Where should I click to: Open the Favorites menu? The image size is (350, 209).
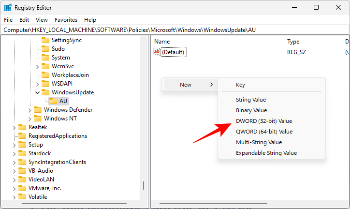coord(66,20)
